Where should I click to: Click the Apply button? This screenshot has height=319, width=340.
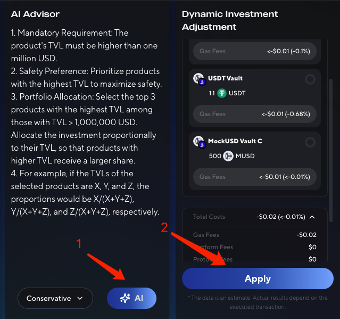coord(258,279)
